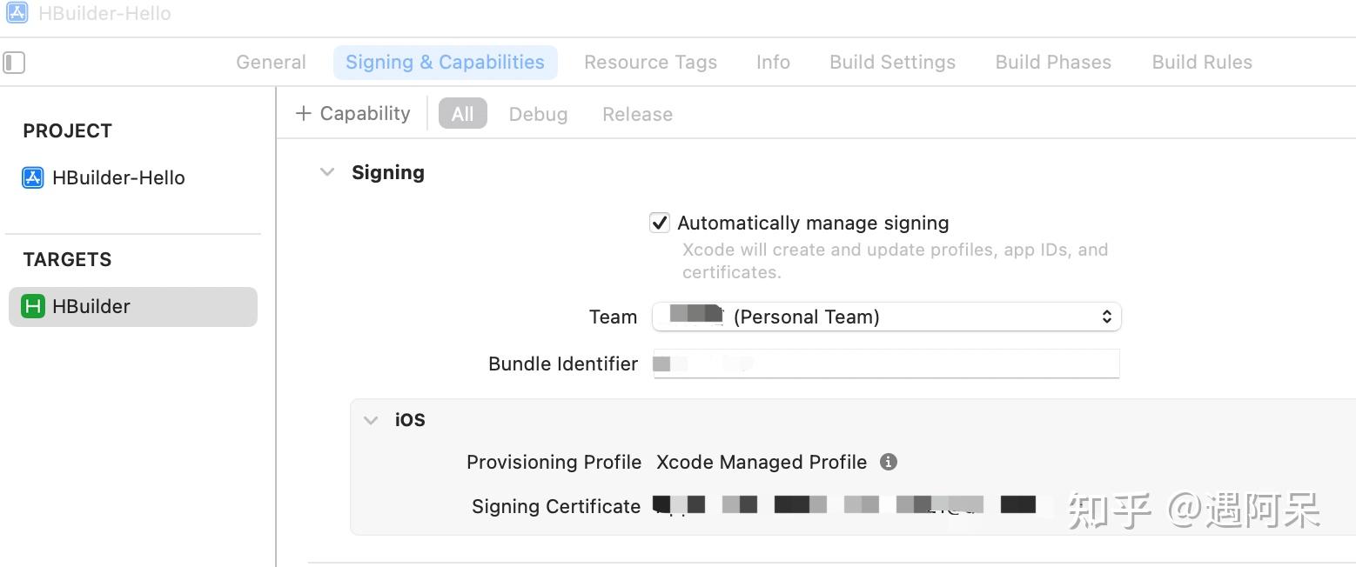Screen dimensions: 1356x567
Task: Switch to the General tab
Action: (x=271, y=63)
